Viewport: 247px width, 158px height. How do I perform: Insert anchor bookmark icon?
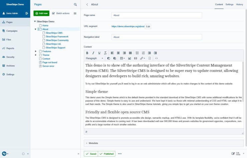pos(150,58)
